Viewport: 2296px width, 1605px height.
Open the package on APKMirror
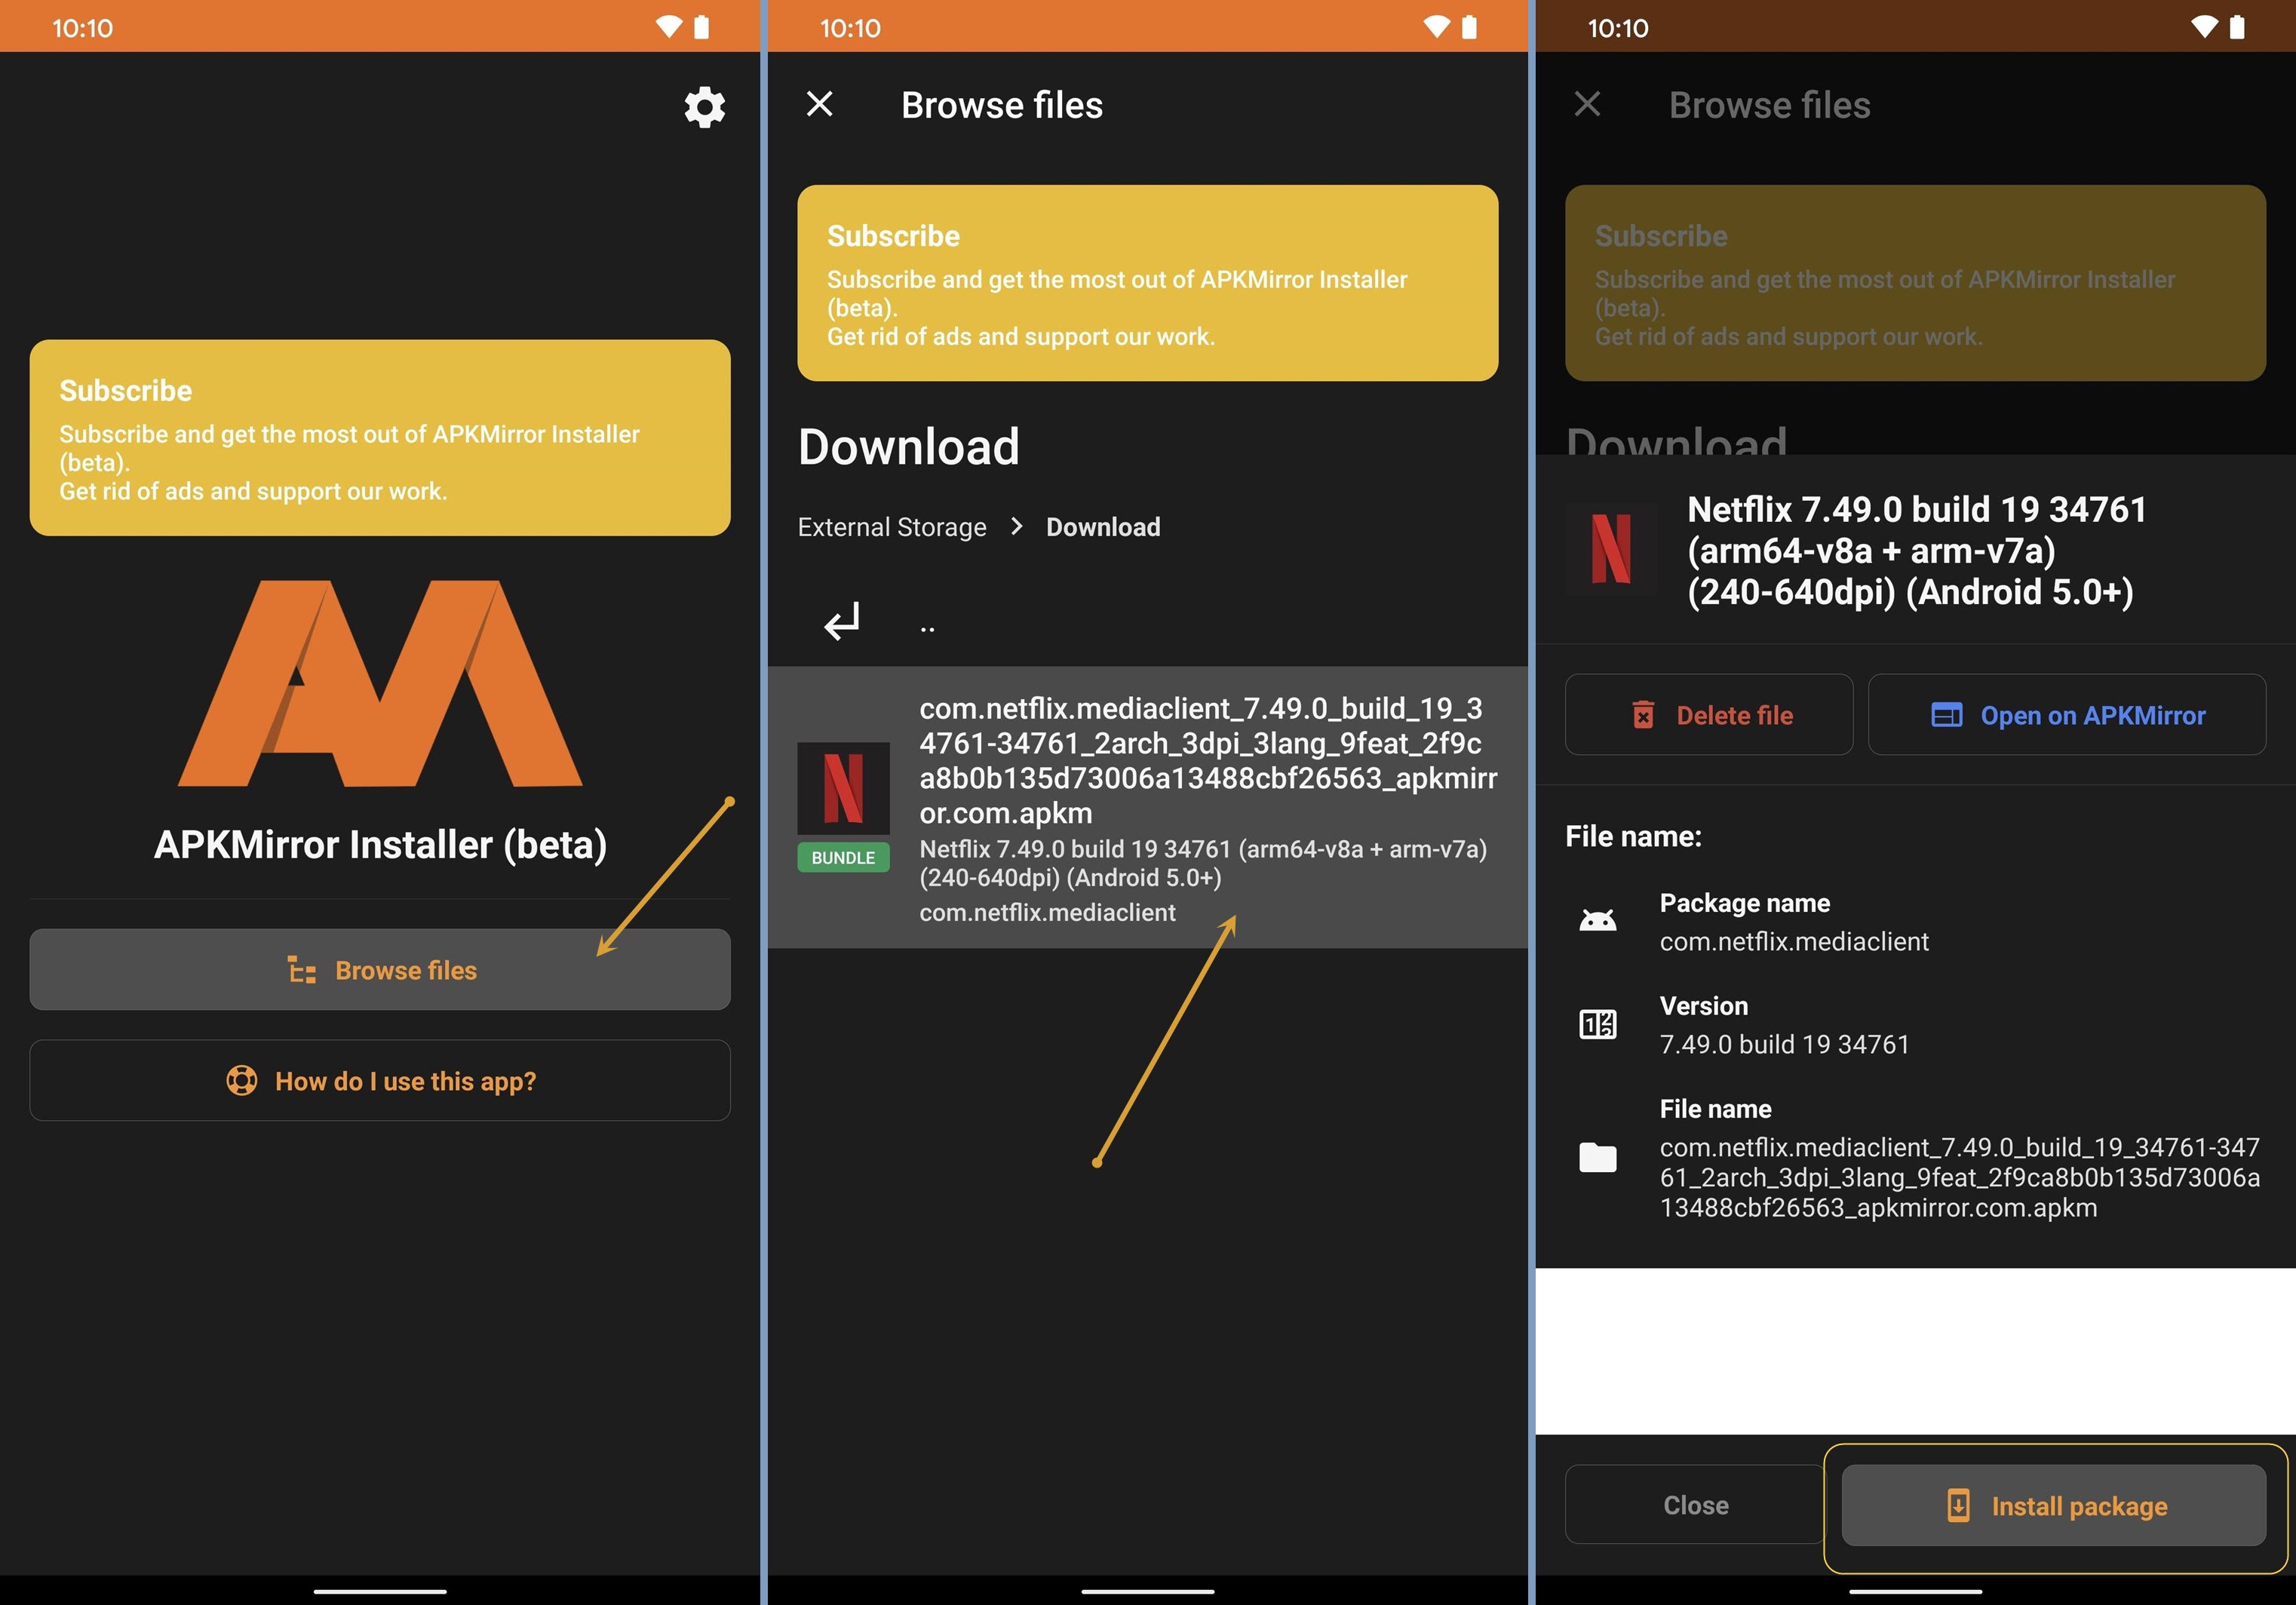(x=2067, y=715)
